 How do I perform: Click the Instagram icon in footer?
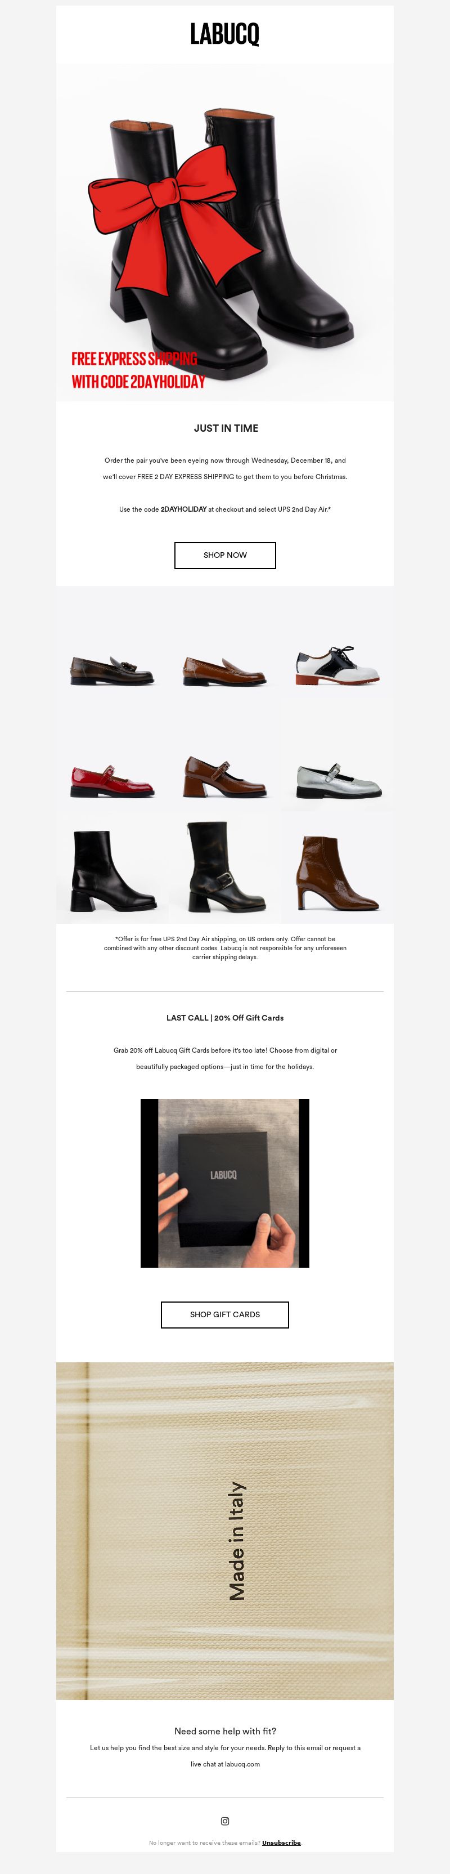click(224, 1821)
